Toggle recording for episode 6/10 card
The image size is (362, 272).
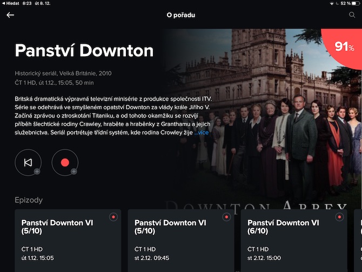[339, 217]
